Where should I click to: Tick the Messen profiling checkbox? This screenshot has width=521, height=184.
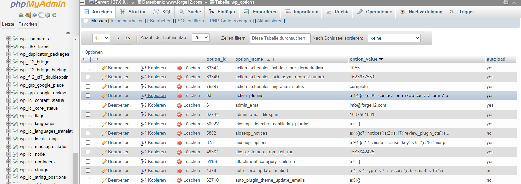click(x=86, y=21)
